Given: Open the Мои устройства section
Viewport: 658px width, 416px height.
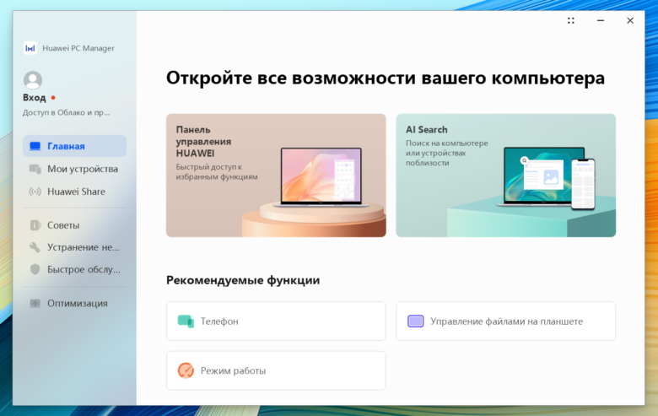Looking at the screenshot, I should point(75,169).
